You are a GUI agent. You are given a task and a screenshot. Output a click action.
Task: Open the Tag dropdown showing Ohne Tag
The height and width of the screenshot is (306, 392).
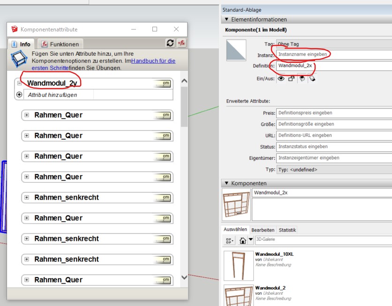[333, 44]
